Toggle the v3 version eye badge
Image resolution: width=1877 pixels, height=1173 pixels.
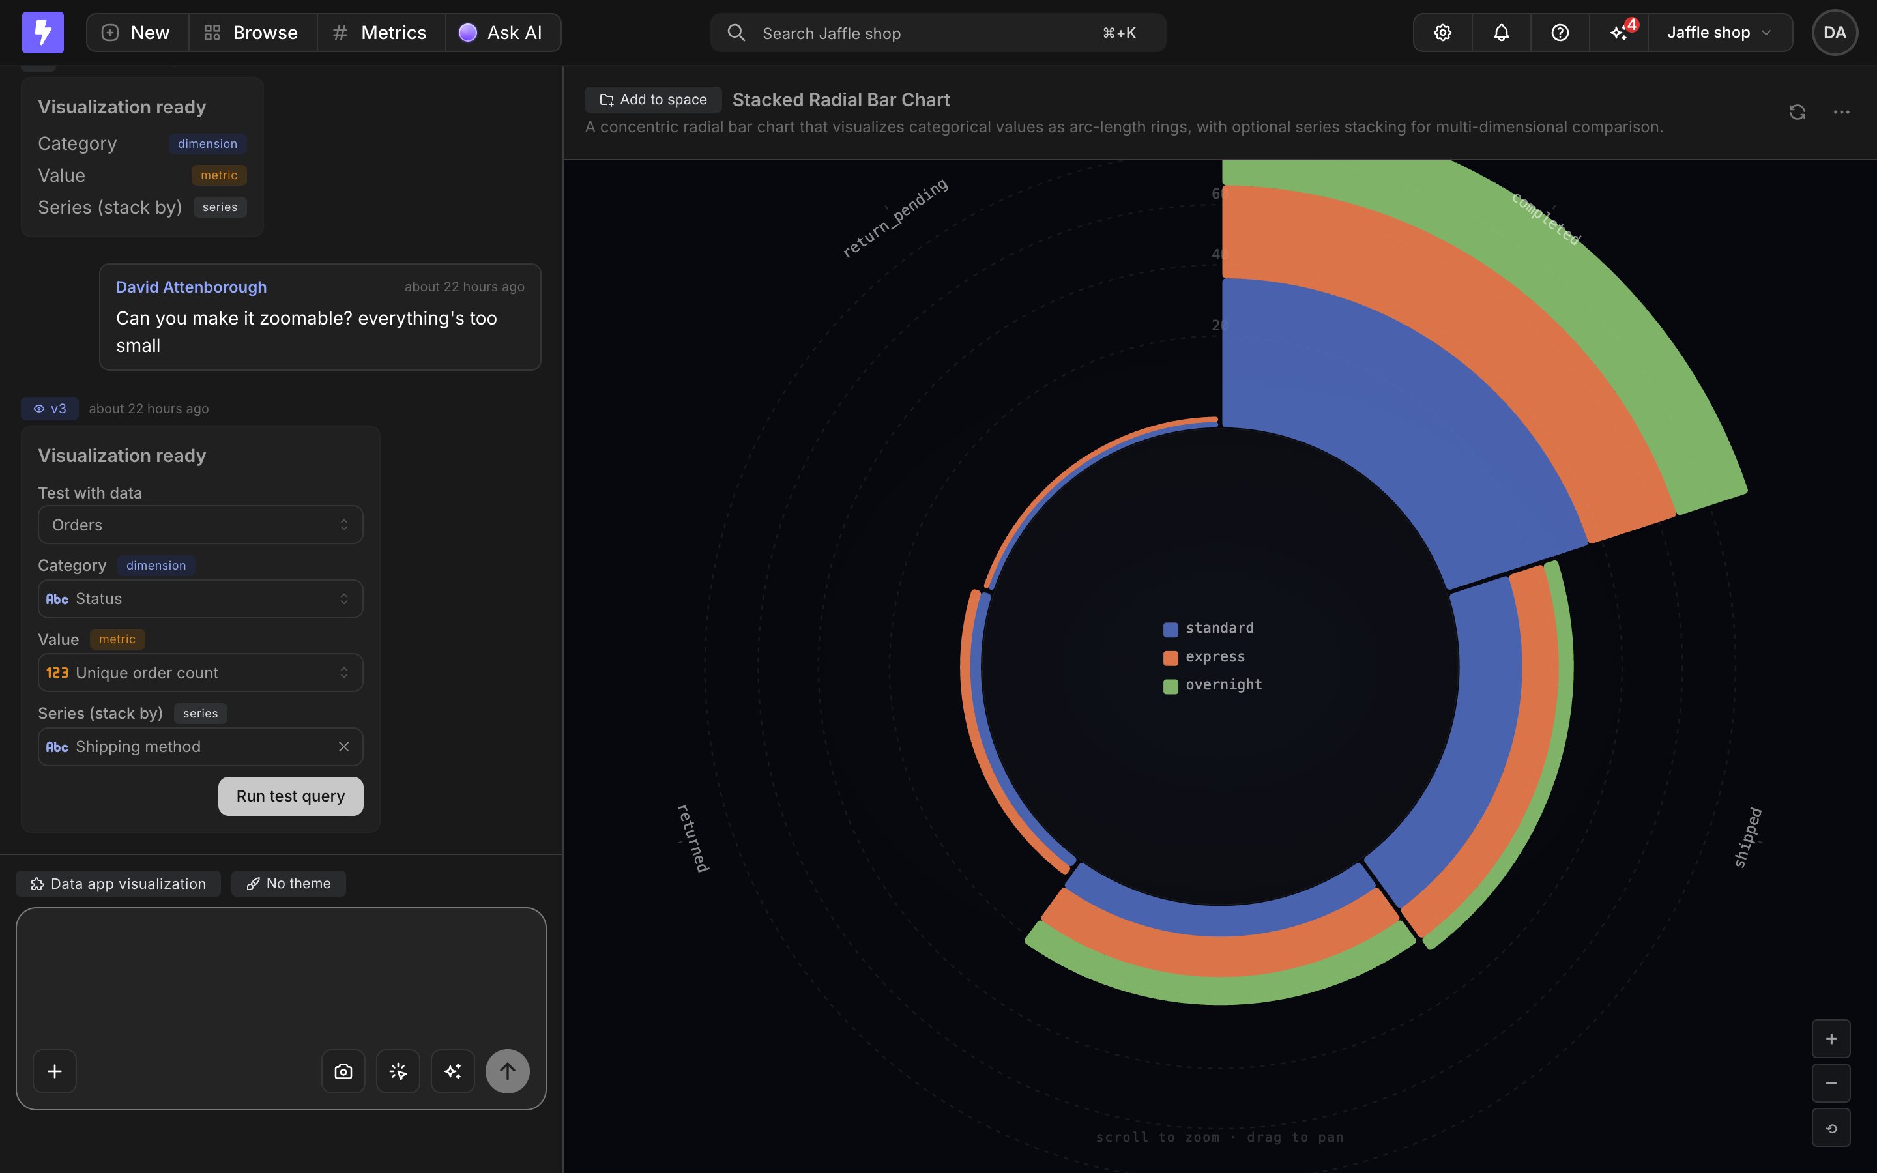click(50, 409)
